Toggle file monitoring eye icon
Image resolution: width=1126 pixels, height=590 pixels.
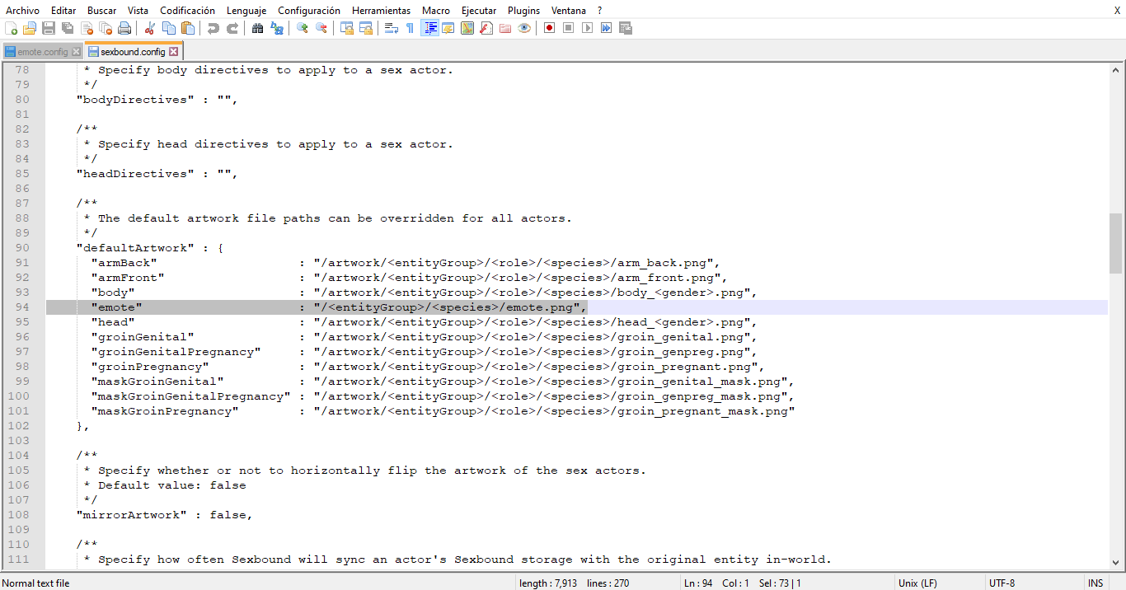point(524,28)
